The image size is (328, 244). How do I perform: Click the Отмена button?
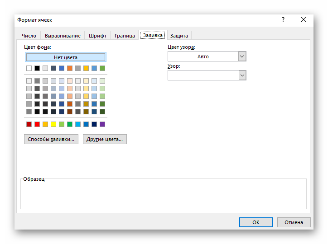(294, 222)
